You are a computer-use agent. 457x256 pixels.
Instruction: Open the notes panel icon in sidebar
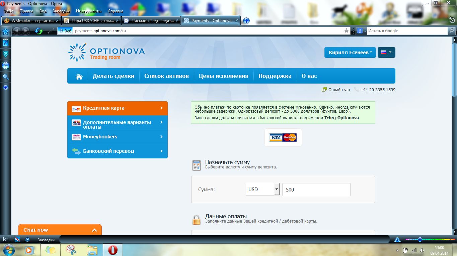click(x=5, y=43)
